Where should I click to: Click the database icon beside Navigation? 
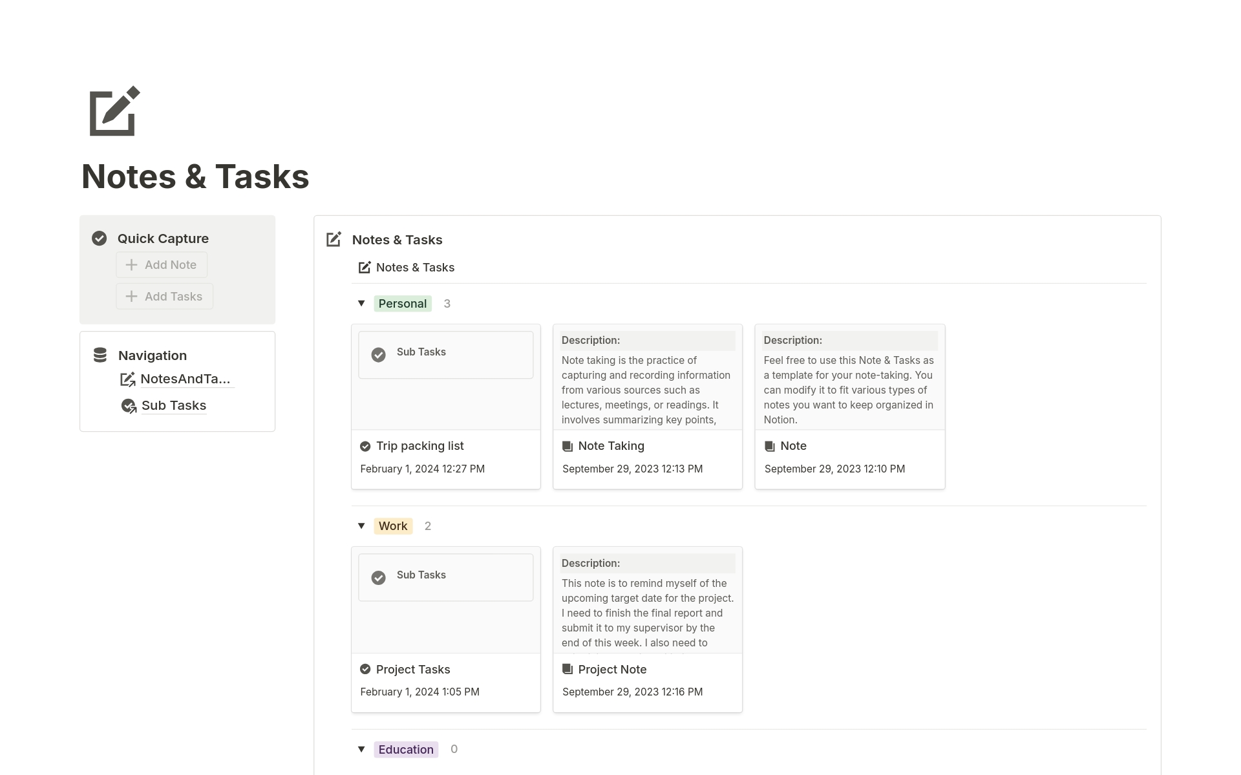(100, 354)
